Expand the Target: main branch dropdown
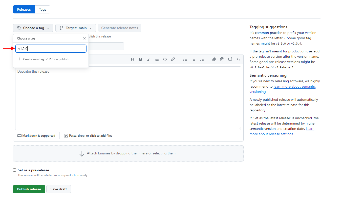This screenshot has width=342, height=202. (x=76, y=28)
